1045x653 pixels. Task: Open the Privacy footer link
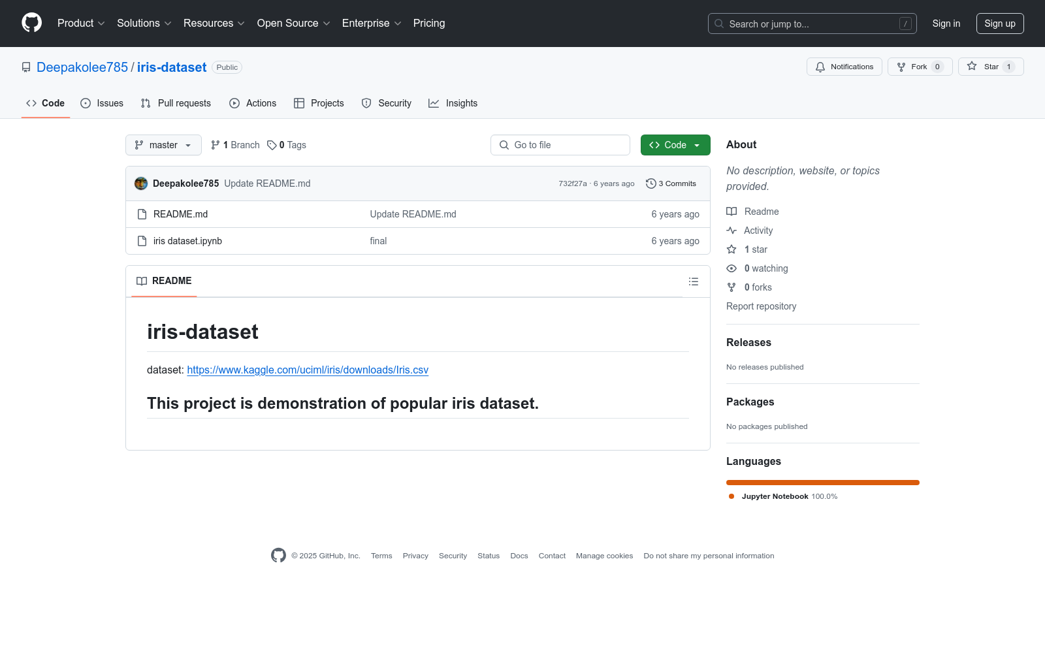point(415,556)
